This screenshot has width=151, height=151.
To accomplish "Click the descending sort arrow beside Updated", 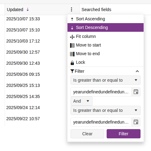I will point(28,10).
